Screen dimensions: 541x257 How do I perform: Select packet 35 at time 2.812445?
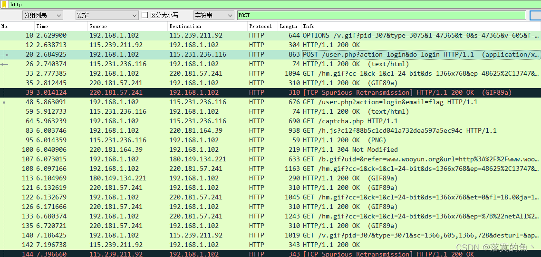(x=270, y=83)
